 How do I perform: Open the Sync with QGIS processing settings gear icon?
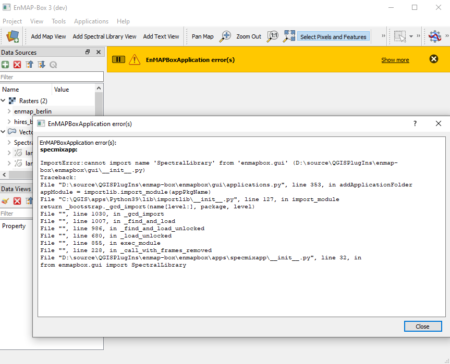(434, 36)
